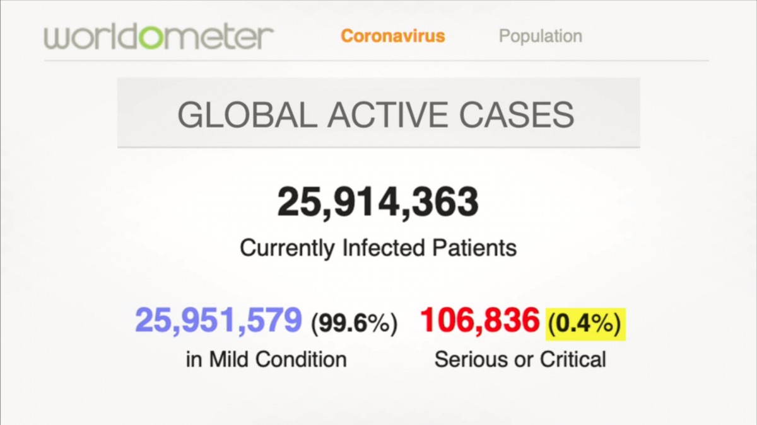This screenshot has width=757, height=425.
Task: Click the underline beneath the heading banner
Action: point(378,147)
